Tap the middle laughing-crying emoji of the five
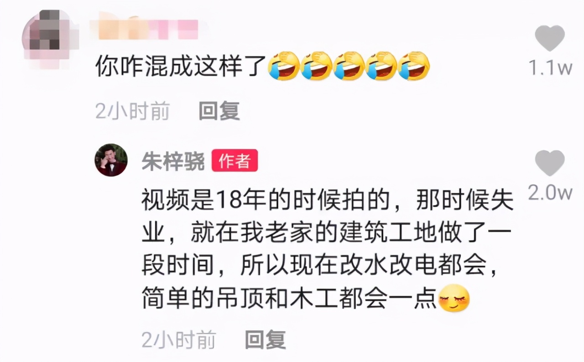Image resolution: width=584 pixels, height=362 pixels. (349, 67)
